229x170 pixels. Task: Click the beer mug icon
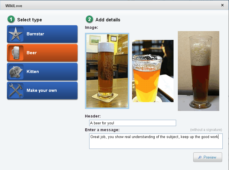[x=15, y=53]
